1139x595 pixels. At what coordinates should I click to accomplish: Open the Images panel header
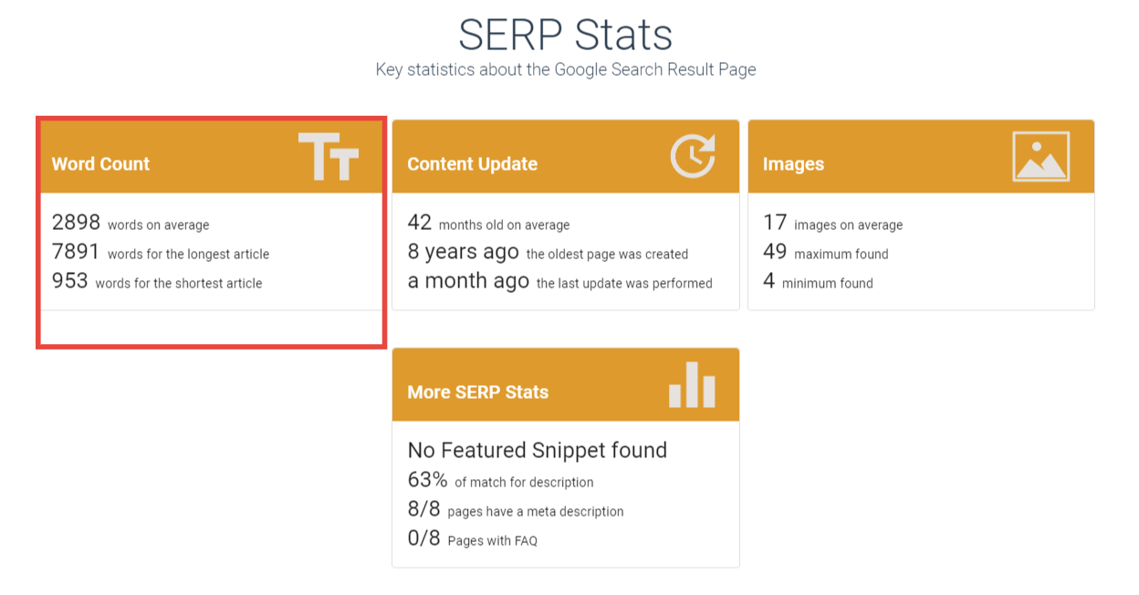(x=792, y=164)
